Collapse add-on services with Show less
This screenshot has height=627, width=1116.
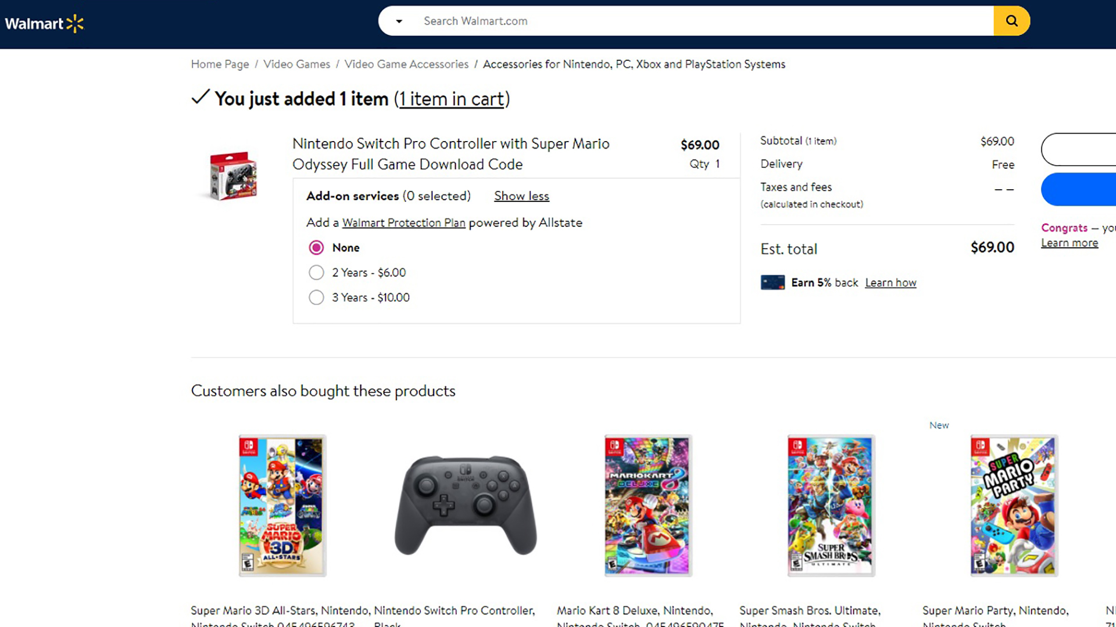[521, 196]
